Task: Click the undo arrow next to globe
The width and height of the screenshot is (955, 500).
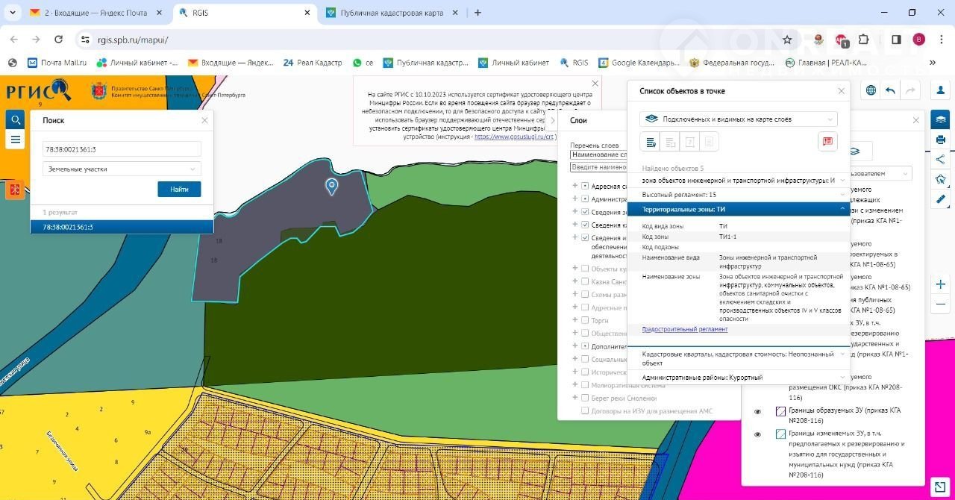Action: coord(890,90)
